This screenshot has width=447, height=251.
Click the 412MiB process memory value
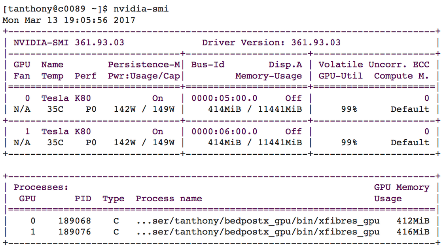coord(413,221)
